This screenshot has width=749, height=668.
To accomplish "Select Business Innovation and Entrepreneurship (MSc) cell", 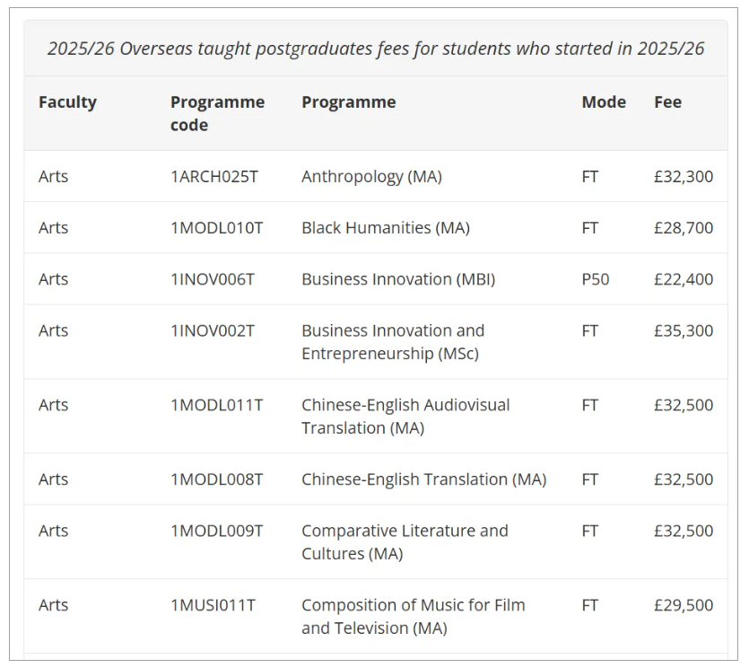I will [x=393, y=342].
